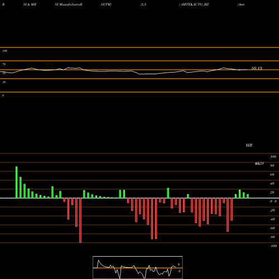Click the MR axis label 60
Screen dimensions: 279x279
coord(272,175)
